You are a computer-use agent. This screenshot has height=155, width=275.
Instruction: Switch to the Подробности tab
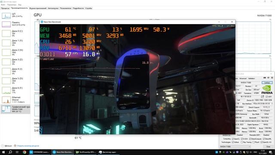pos(78,8)
